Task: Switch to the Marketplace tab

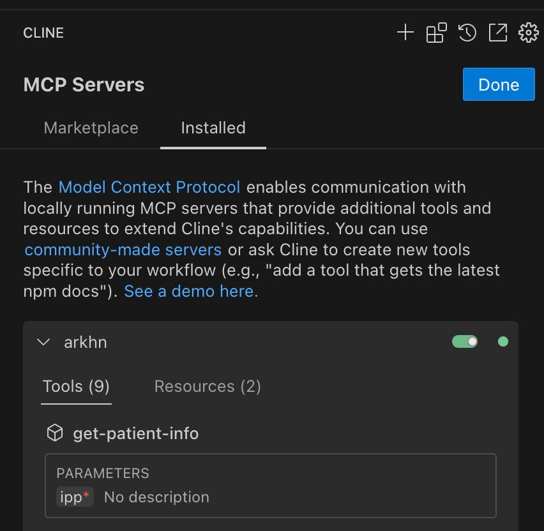Action: coord(91,128)
